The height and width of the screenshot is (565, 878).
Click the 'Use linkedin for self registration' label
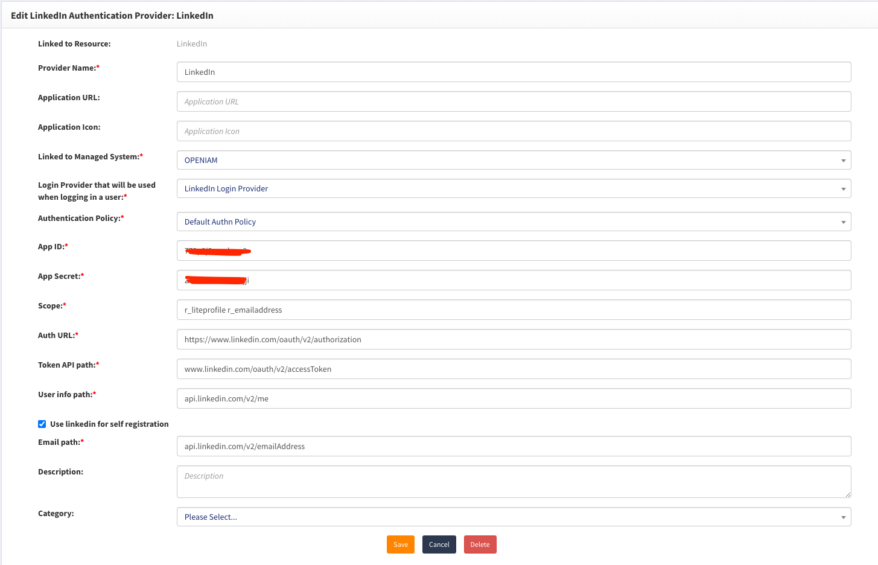coord(109,424)
